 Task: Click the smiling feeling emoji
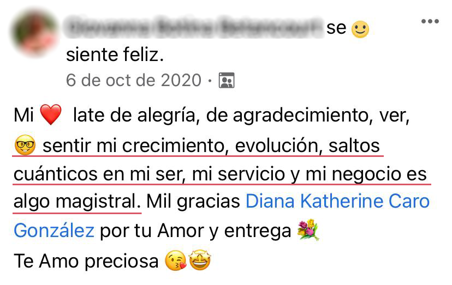(360, 29)
